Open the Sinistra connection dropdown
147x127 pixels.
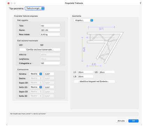(x=36, y=74)
